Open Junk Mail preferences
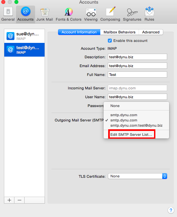 point(45,14)
